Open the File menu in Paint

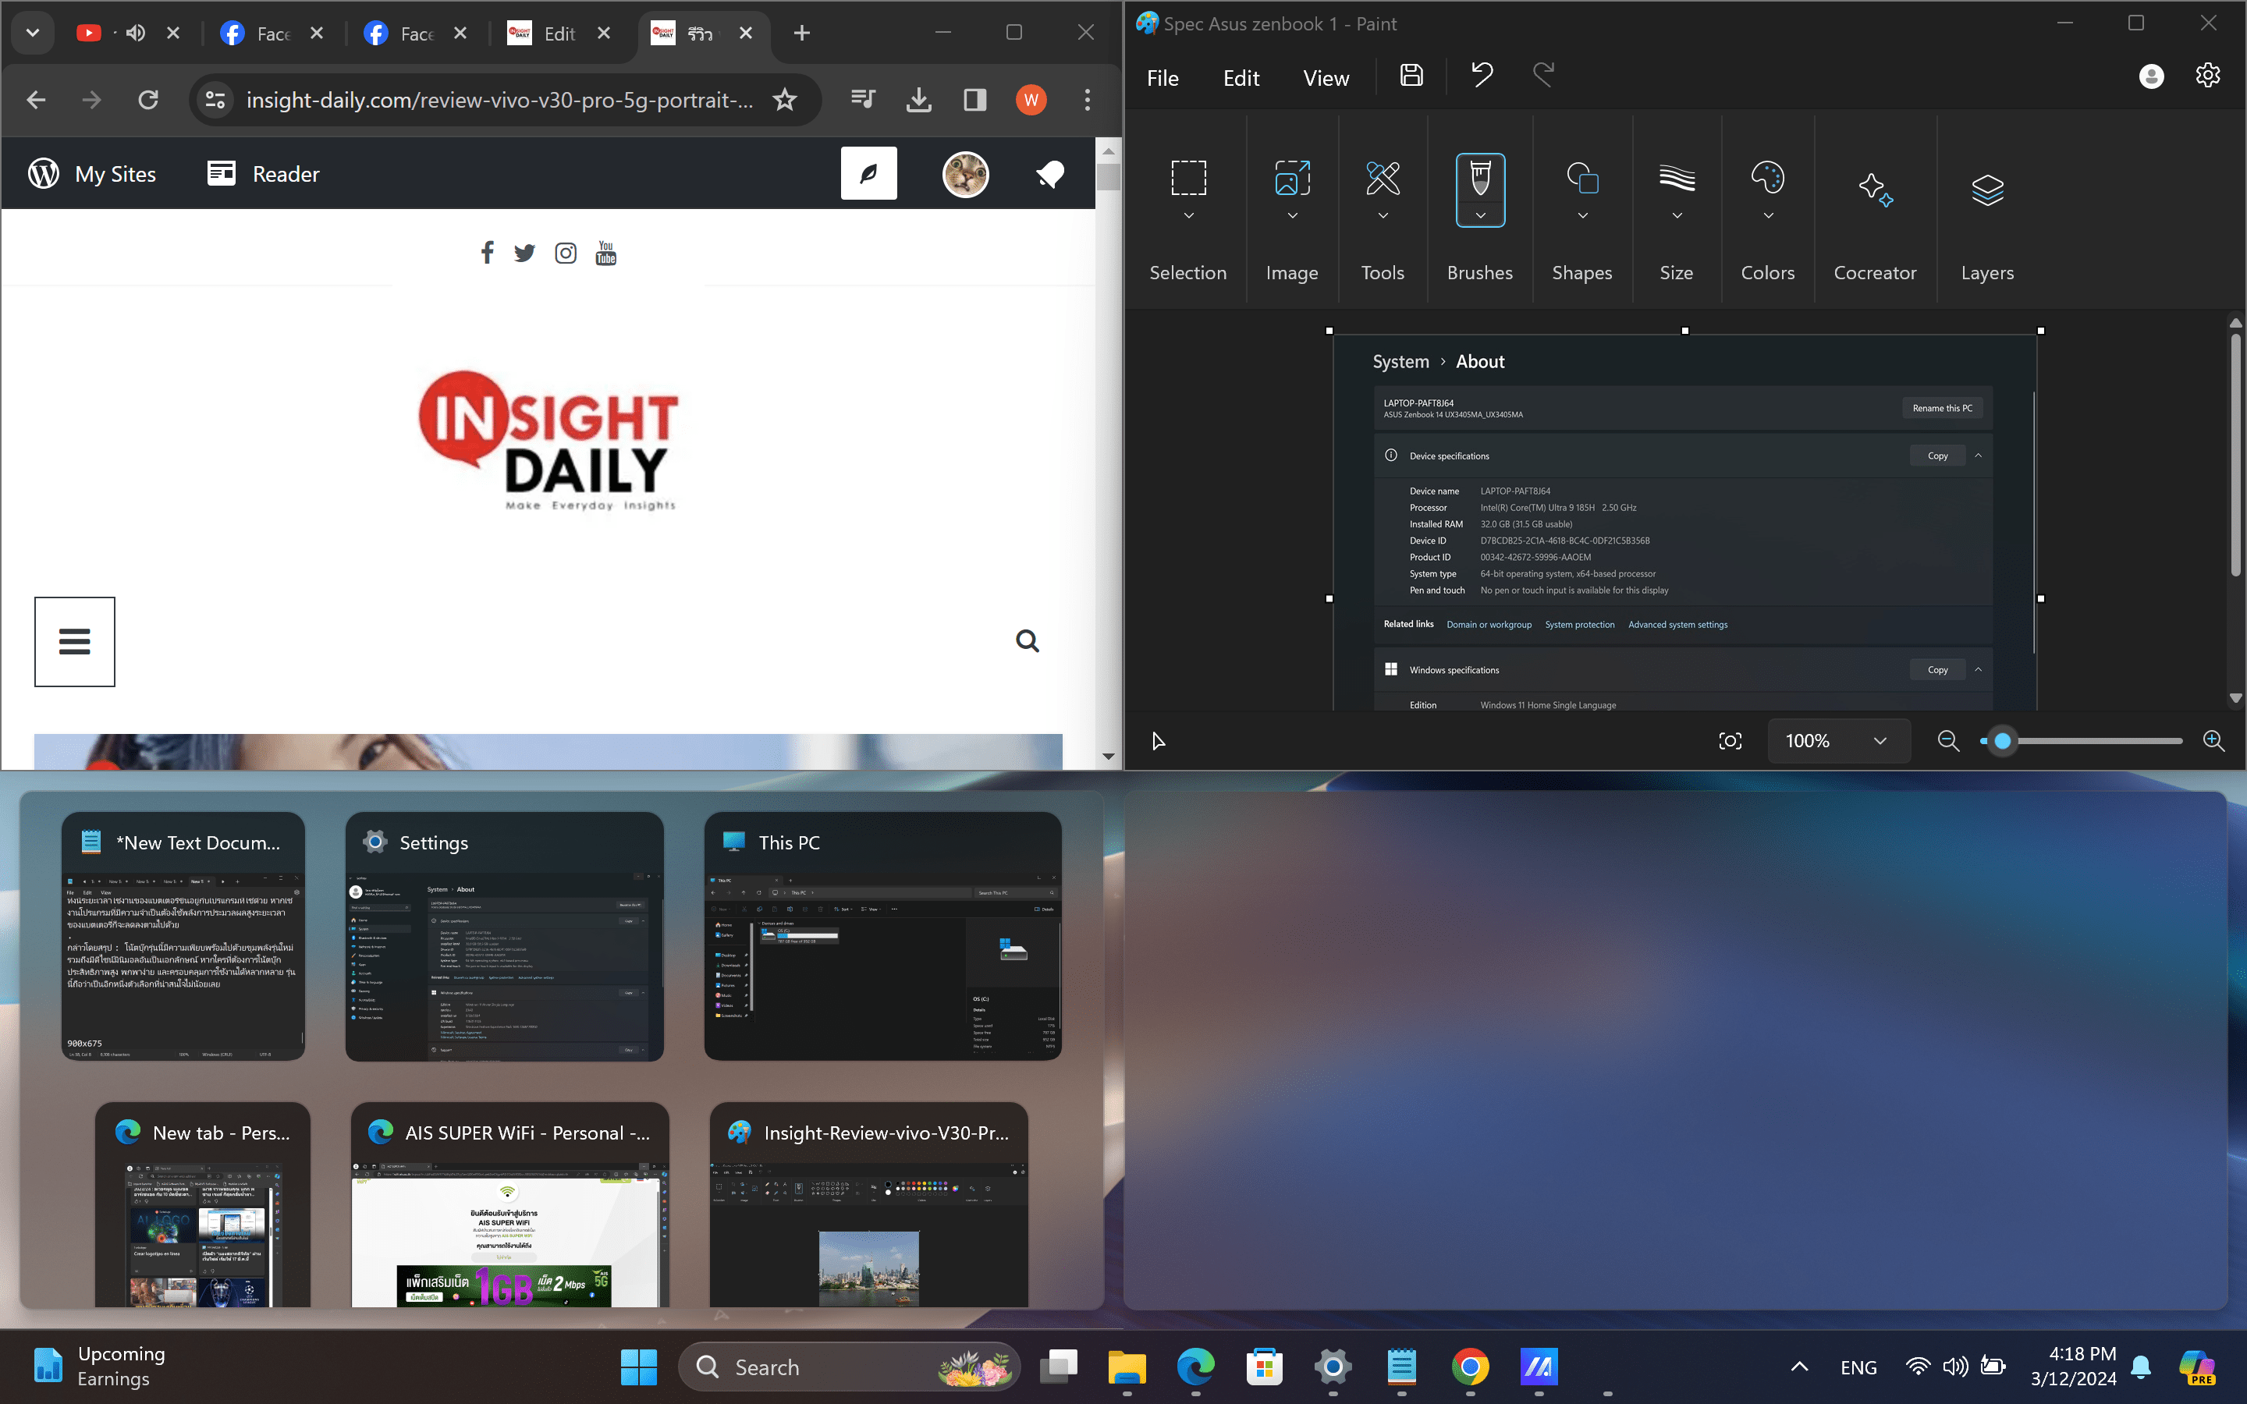click(1163, 78)
